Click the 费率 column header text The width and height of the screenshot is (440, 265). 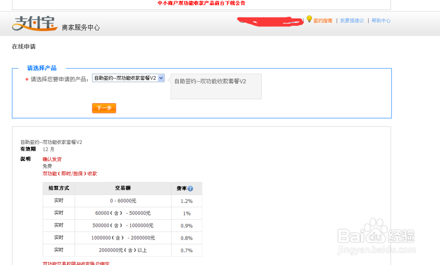coord(181,189)
